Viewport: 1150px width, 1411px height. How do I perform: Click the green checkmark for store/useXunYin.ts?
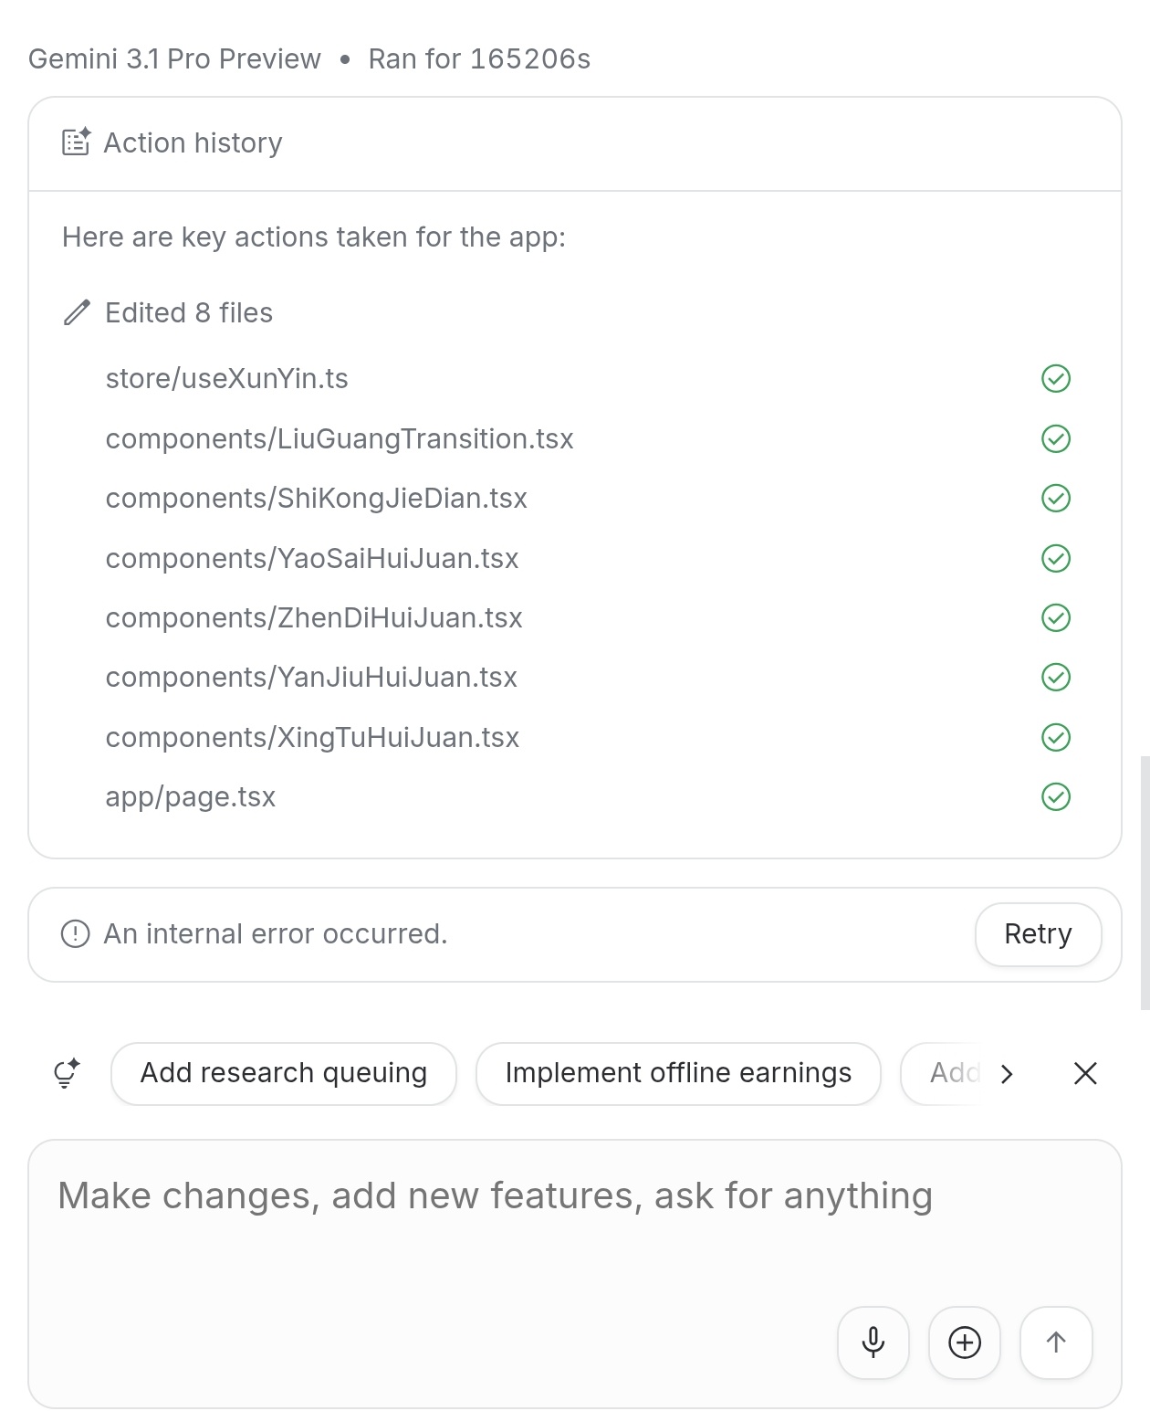point(1056,378)
